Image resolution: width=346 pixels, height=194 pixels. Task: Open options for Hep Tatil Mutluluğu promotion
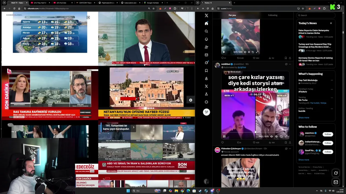(332, 80)
